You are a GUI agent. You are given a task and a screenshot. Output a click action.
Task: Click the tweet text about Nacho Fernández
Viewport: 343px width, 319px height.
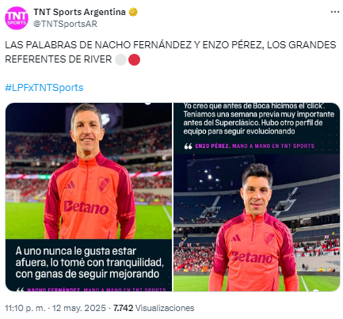point(170,52)
